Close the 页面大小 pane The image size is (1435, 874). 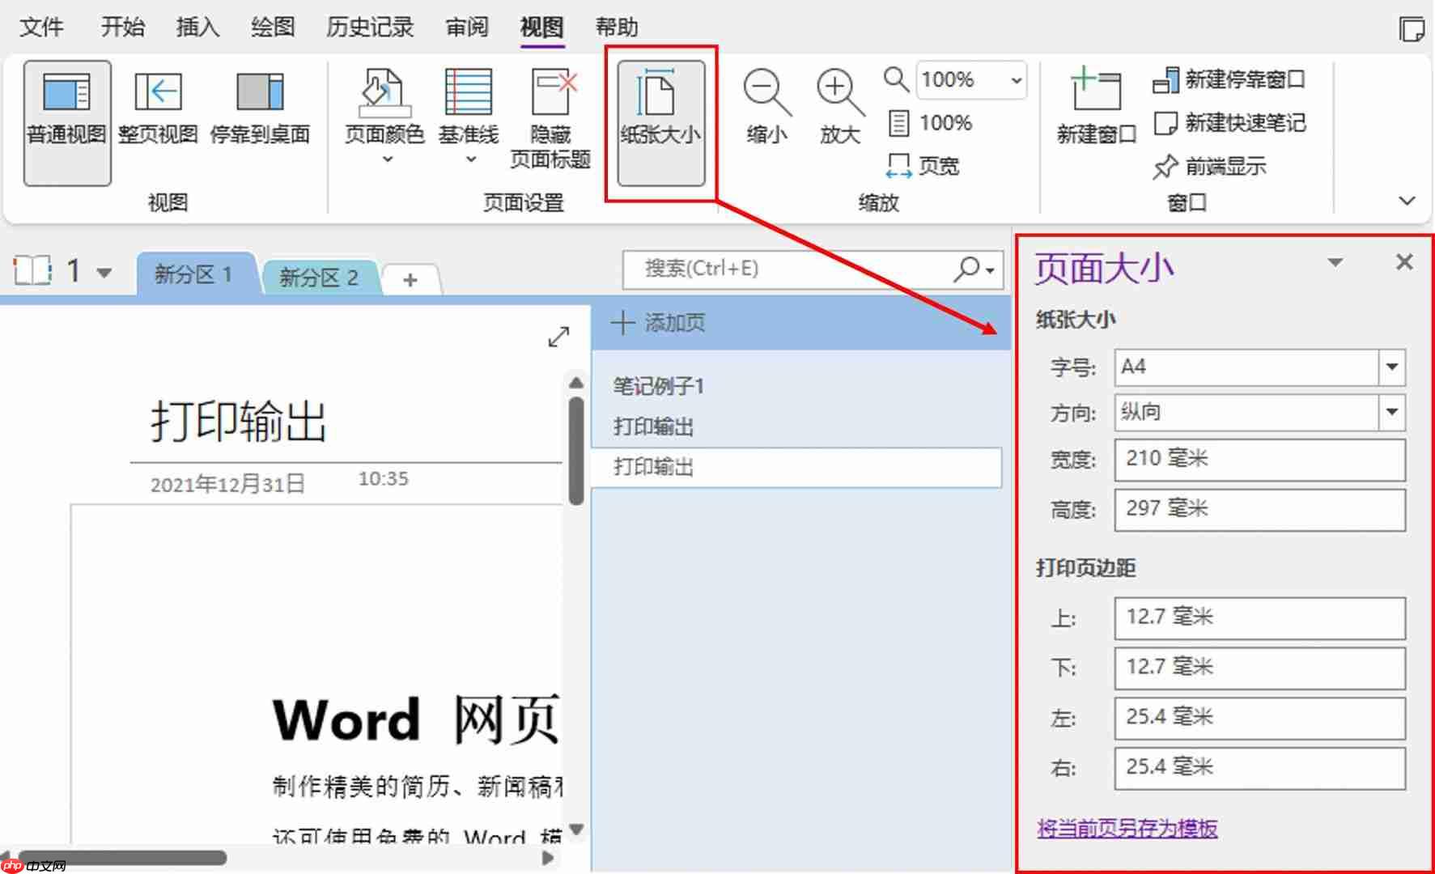tap(1404, 262)
